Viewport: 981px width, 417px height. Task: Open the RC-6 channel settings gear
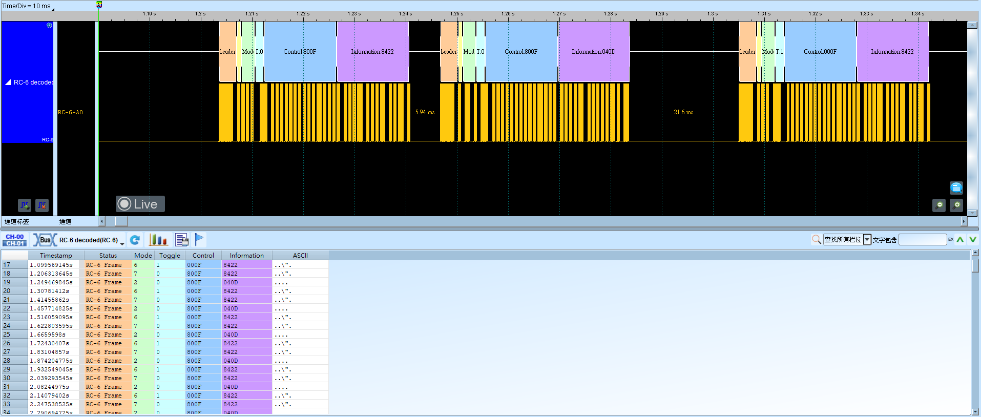(x=49, y=25)
